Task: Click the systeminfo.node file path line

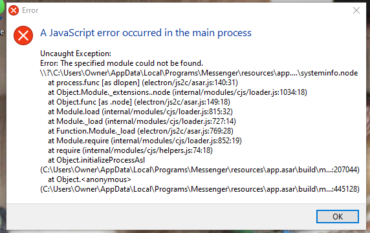Action: (x=199, y=73)
